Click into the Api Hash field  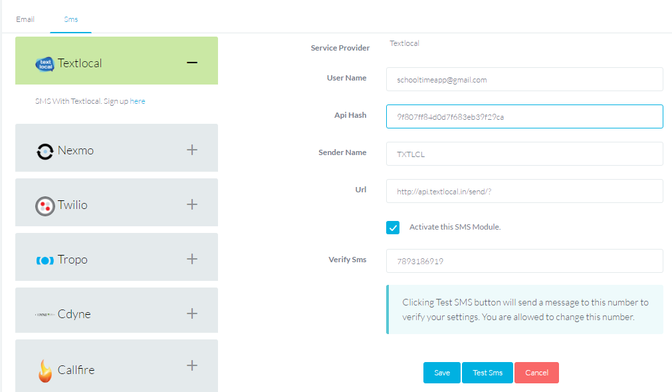524,116
